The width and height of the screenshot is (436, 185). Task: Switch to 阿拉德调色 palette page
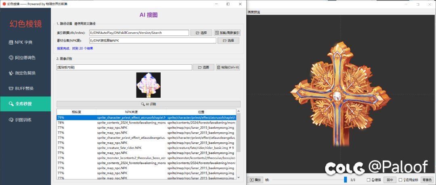click(26, 58)
